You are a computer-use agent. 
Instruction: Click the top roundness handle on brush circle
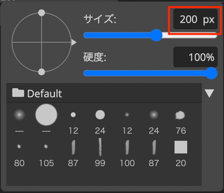[42, 13]
